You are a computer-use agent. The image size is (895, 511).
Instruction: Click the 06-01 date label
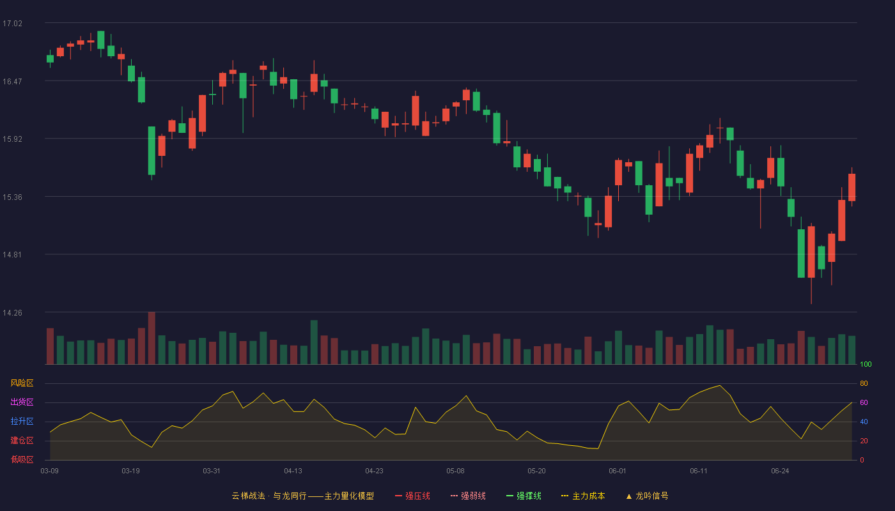[x=618, y=471]
